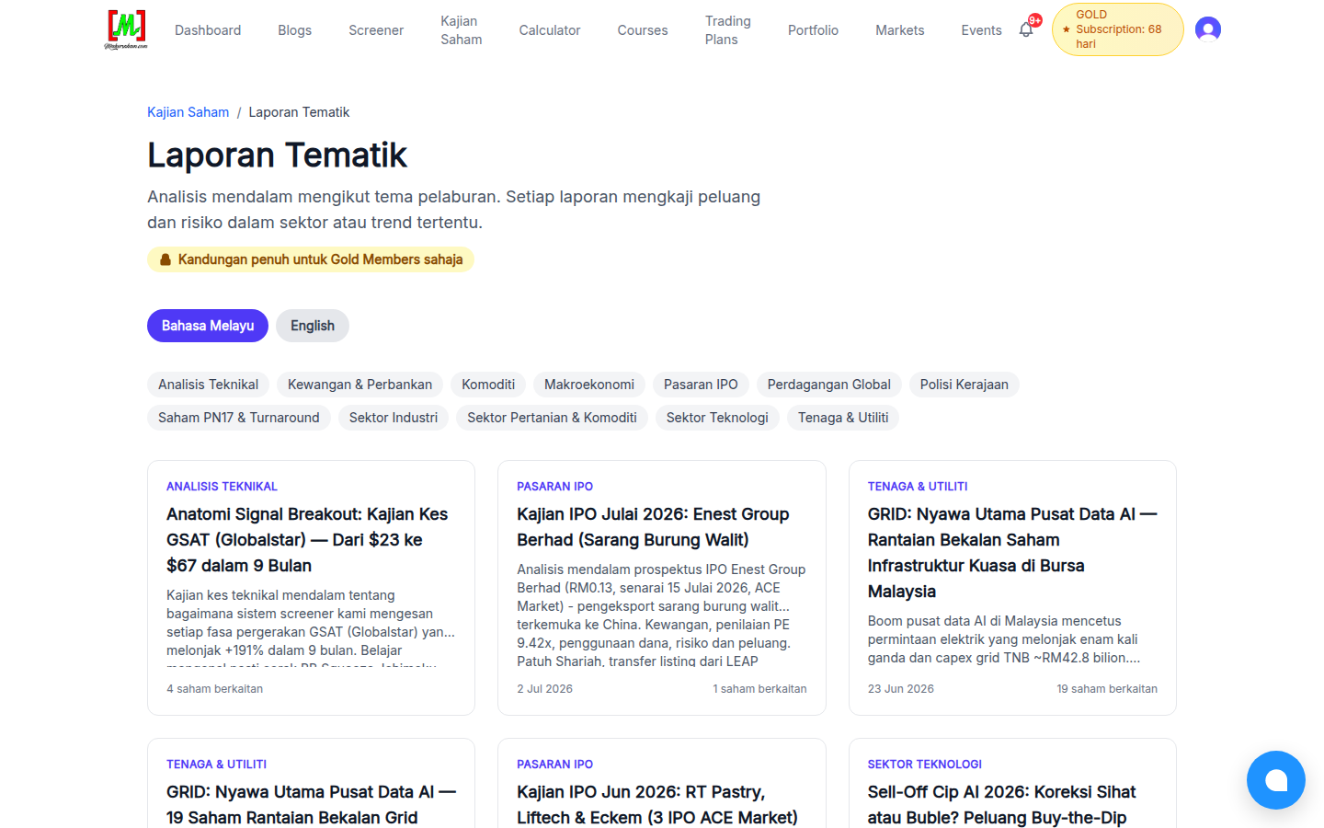Select Sektor Pertanian & Komoditi filter
Viewport: 1324px width, 828px height.
(552, 418)
